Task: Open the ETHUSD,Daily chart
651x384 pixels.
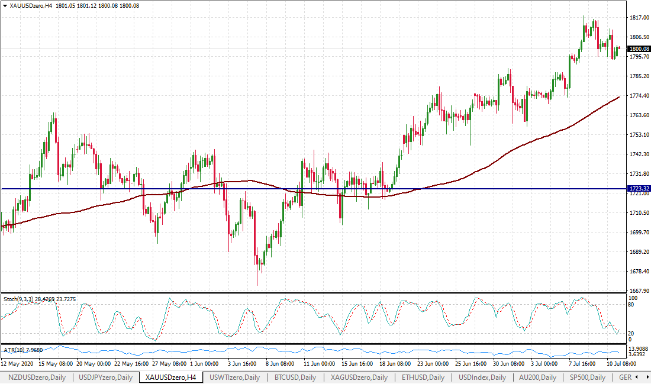Action: 423,377
